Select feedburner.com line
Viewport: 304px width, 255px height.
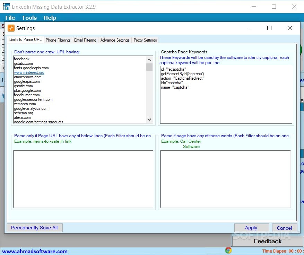(27, 95)
